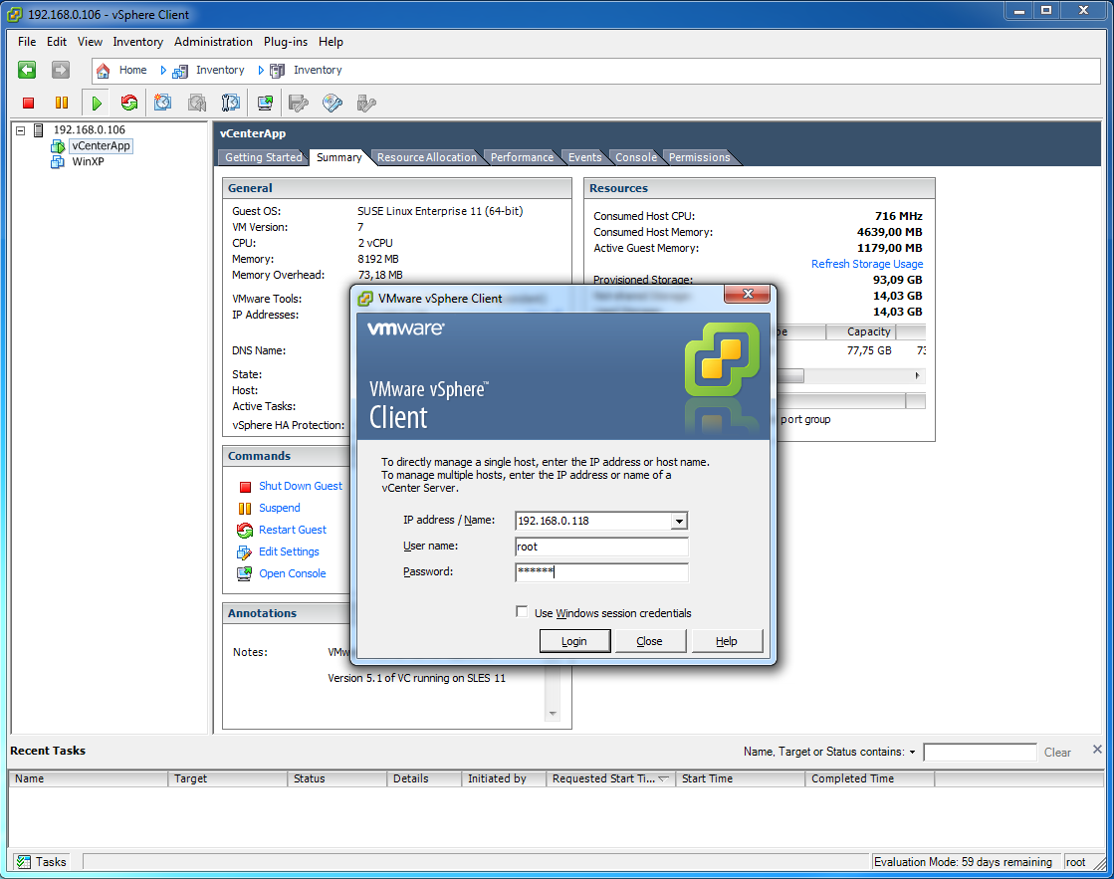This screenshot has height=879, width=1114.
Task: Click the Tasks status bar icon
Action: click(24, 862)
